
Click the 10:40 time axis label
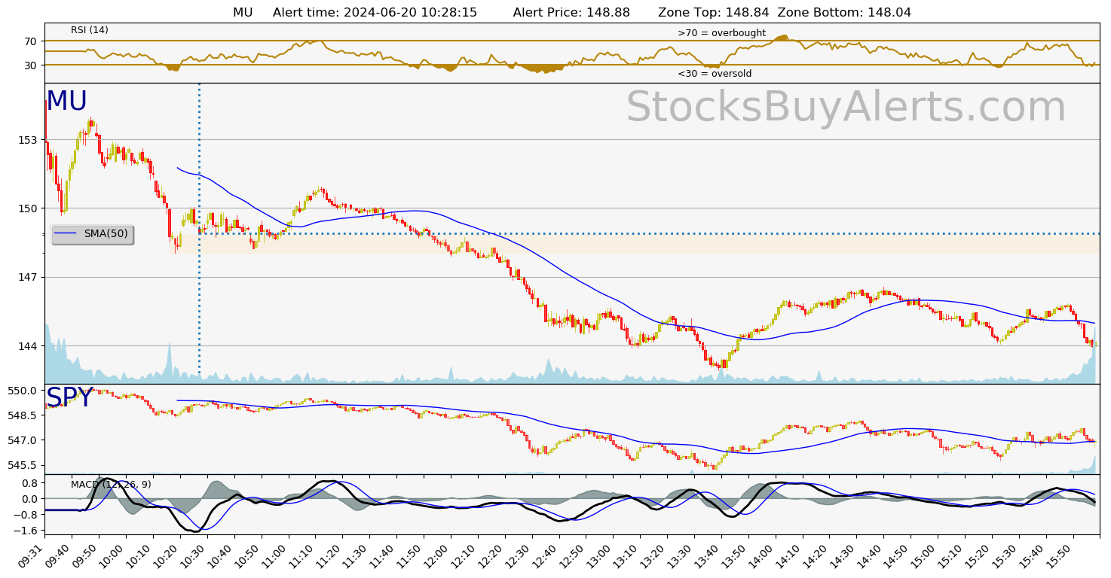click(x=221, y=555)
